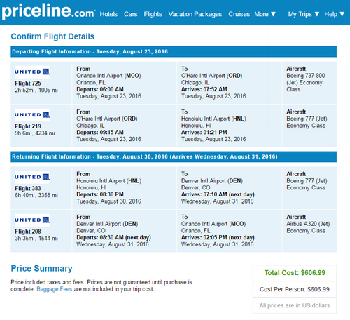The image size is (350, 320).
Task: Click the priceline.com logo
Action: (x=48, y=11)
